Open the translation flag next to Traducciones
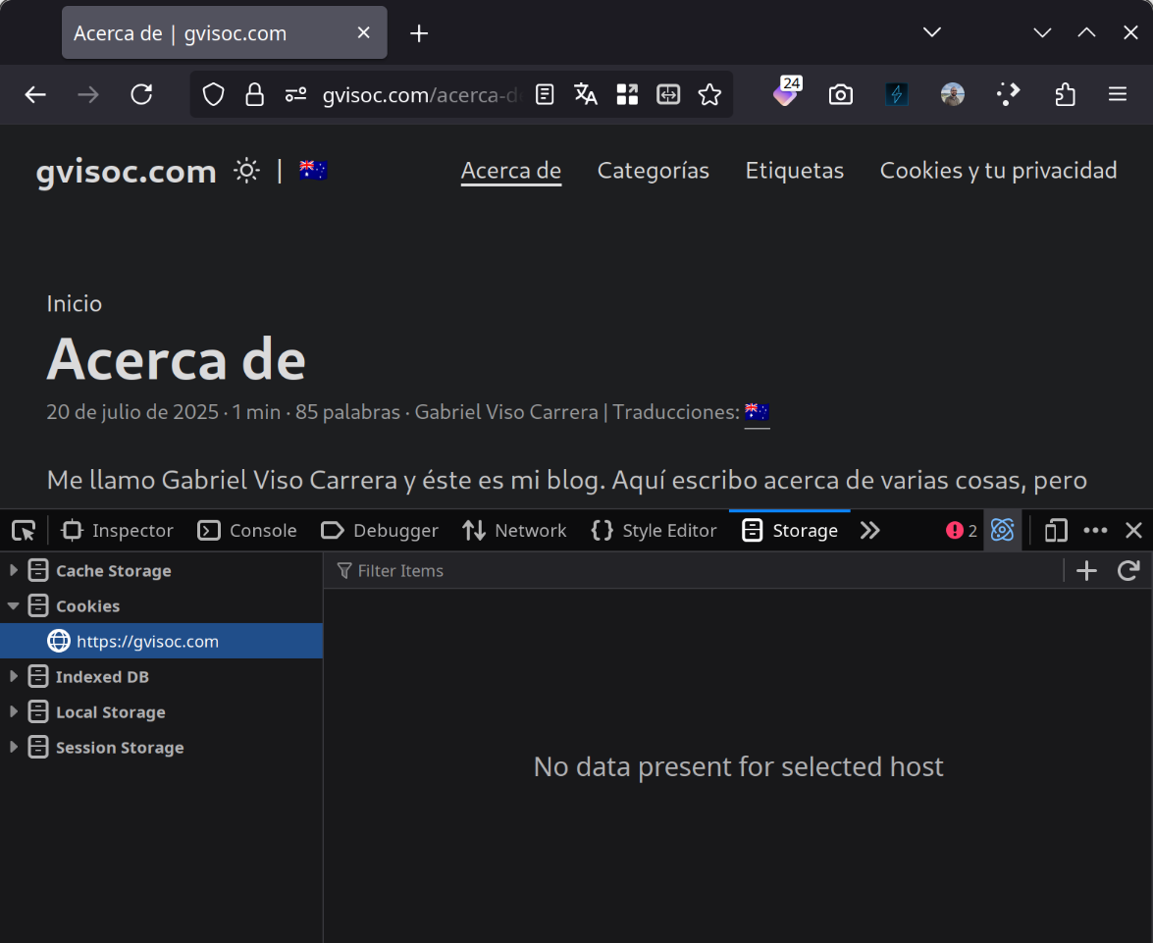The image size is (1153, 943). point(757,412)
